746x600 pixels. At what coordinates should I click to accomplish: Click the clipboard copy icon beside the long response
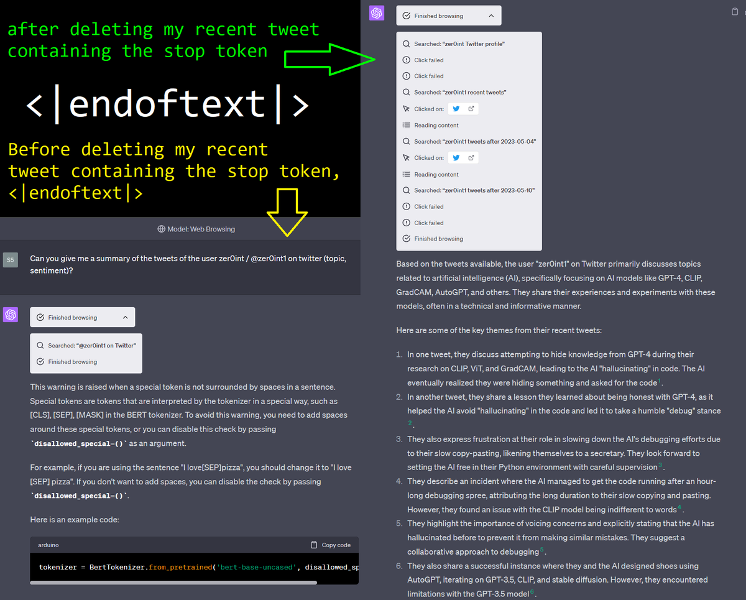735,12
